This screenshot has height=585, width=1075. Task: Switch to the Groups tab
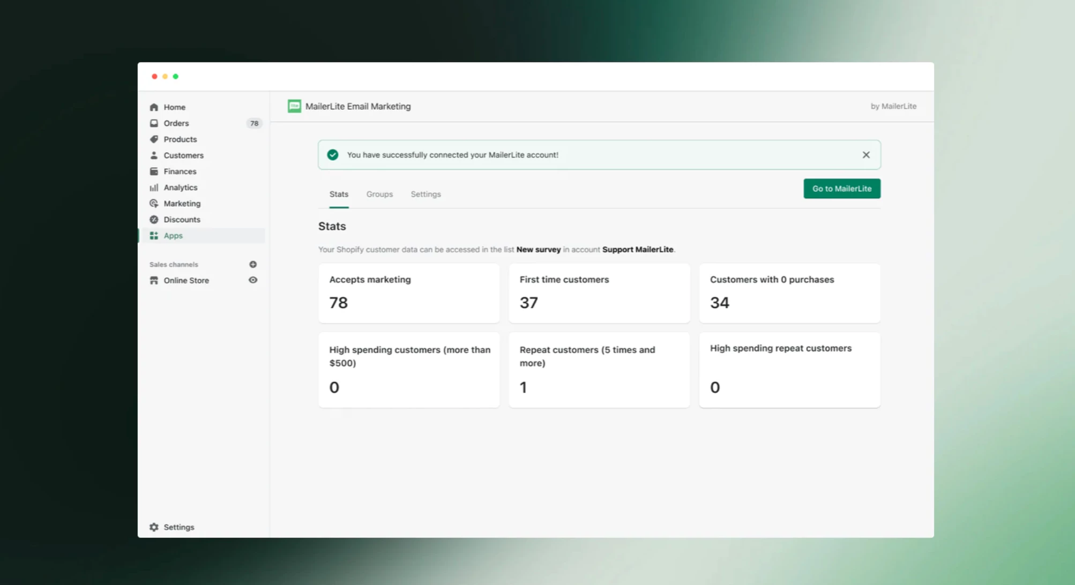coord(379,194)
